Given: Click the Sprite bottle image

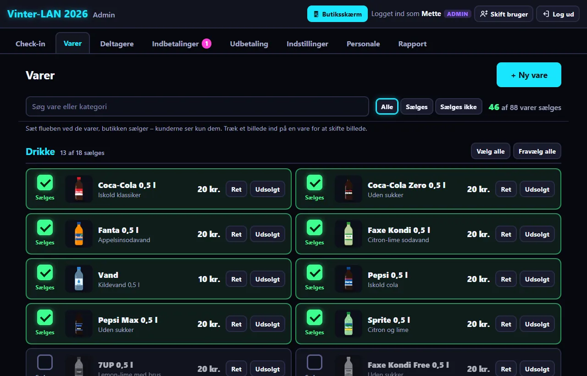Looking at the screenshot, I should click(x=349, y=324).
